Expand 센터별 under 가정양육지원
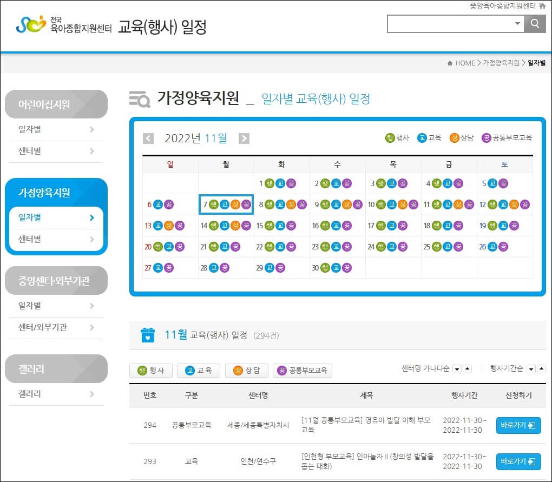 (x=56, y=239)
